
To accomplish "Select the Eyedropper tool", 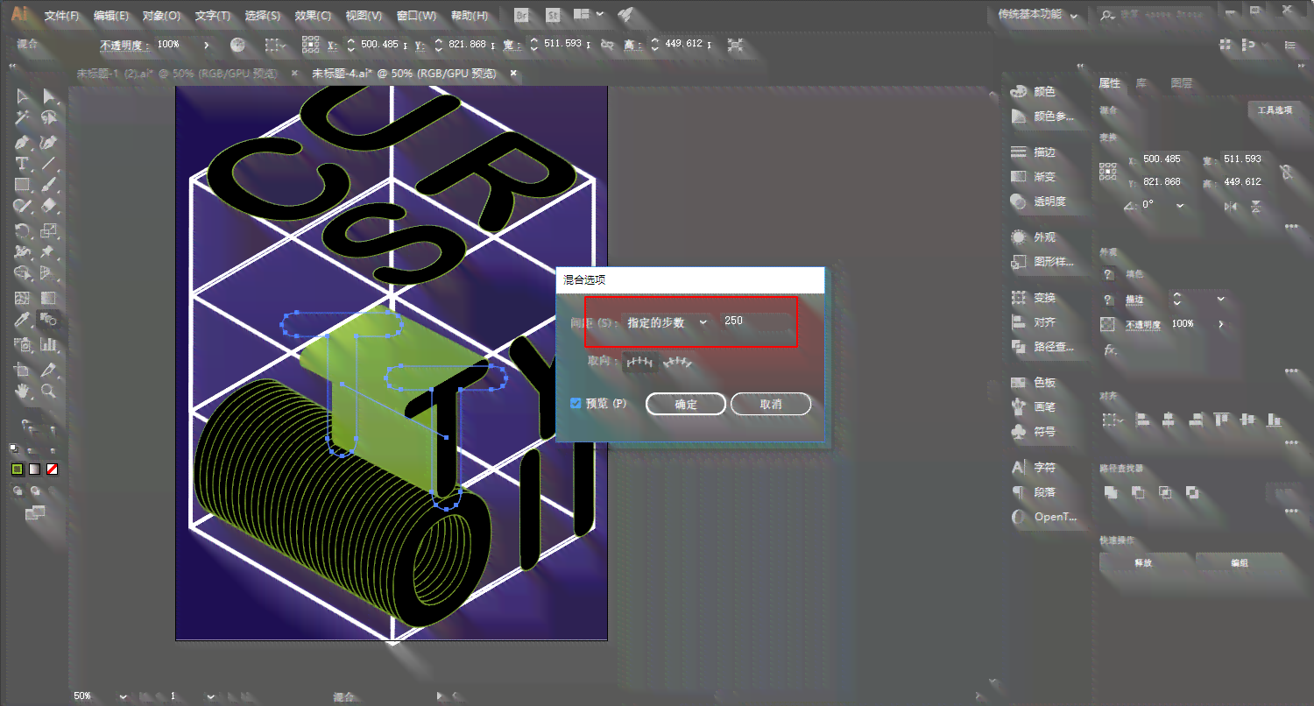I will click(23, 321).
